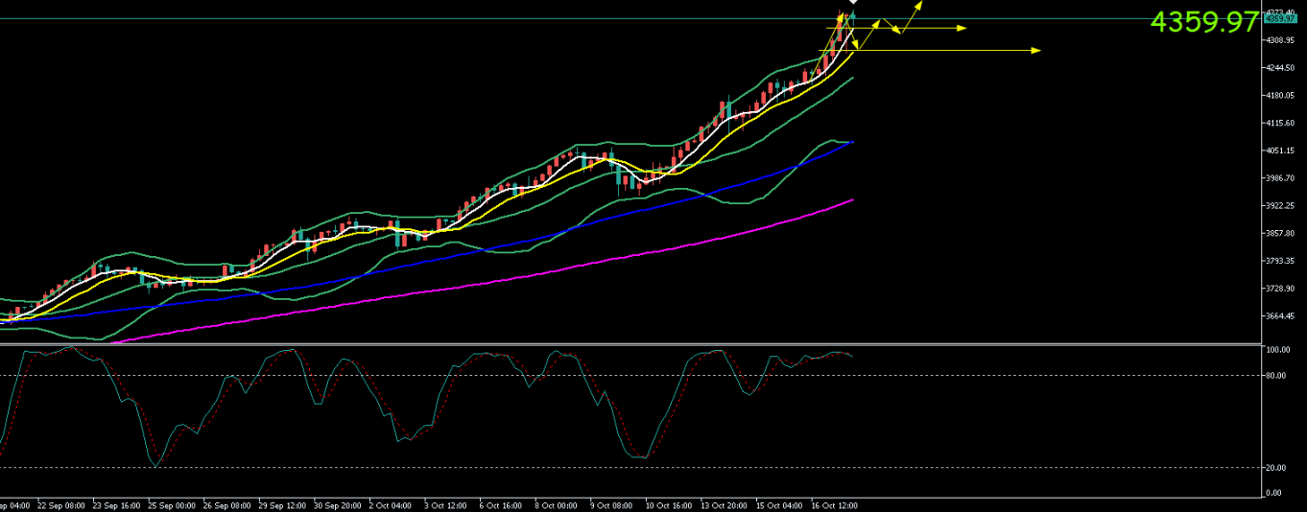This screenshot has height=512, width=1307.
Task: Select the 25 Sep 00:00 time axis label
Action: pyautogui.click(x=173, y=505)
